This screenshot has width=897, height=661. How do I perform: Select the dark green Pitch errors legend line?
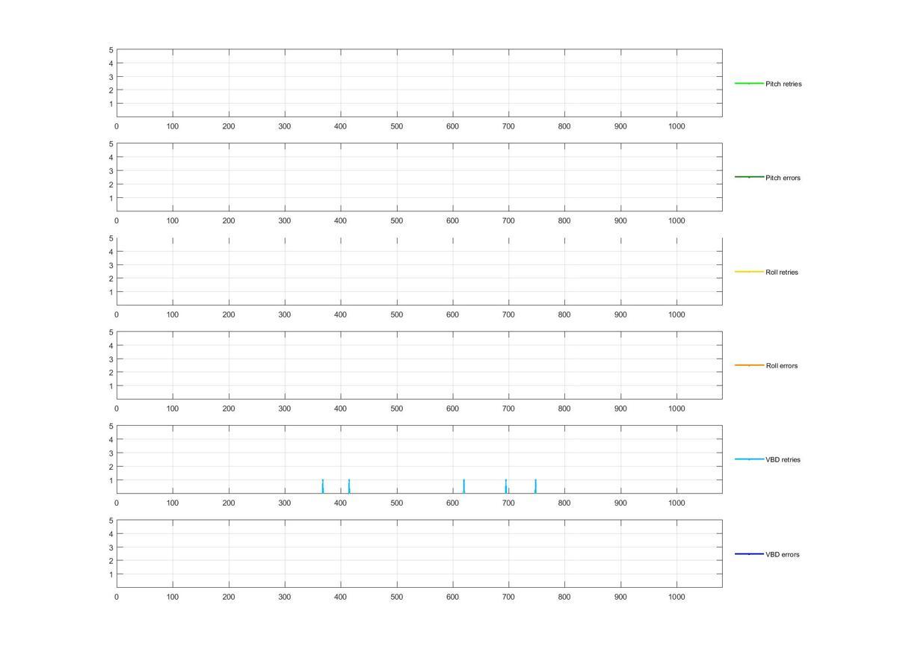click(x=749, y=177)
